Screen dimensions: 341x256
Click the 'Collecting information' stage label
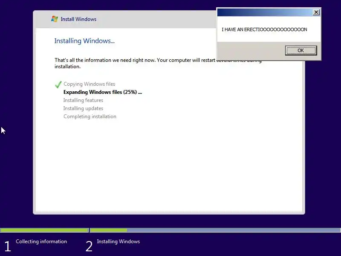pyautogui.click(x=41, y=241)
